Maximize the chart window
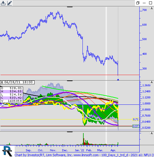Viewport: 154px width, 157px height. 151,3
